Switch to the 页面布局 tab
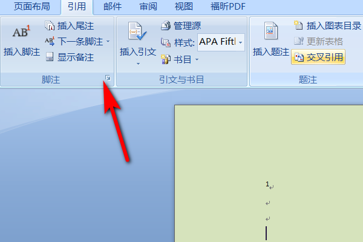 tap(32, 7)
